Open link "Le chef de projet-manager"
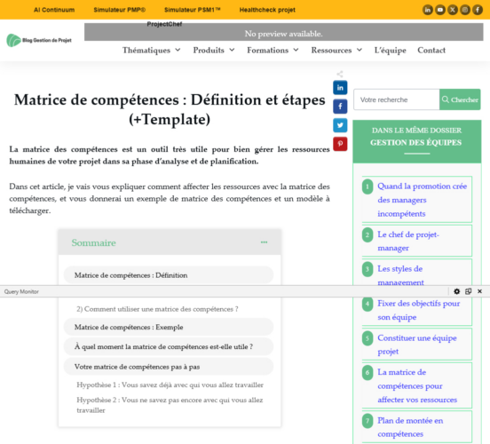 pos(408,241)
